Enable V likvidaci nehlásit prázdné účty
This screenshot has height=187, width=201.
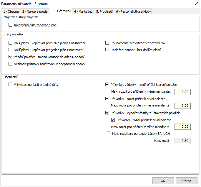(x=10, y=85)
